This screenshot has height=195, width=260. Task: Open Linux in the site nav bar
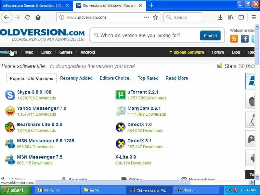pos(46,52)
